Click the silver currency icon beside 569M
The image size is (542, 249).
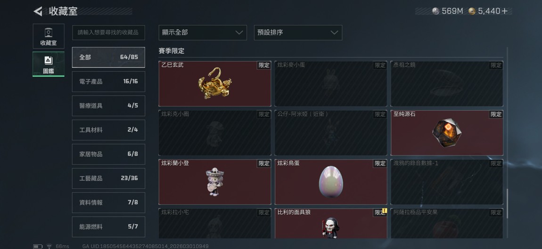click(x=435, y=11)
